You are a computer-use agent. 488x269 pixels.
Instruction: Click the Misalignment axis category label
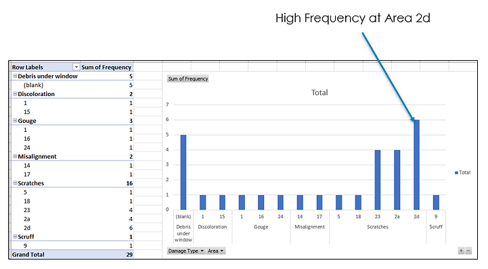pyautogui.click(x=310, y=226)
